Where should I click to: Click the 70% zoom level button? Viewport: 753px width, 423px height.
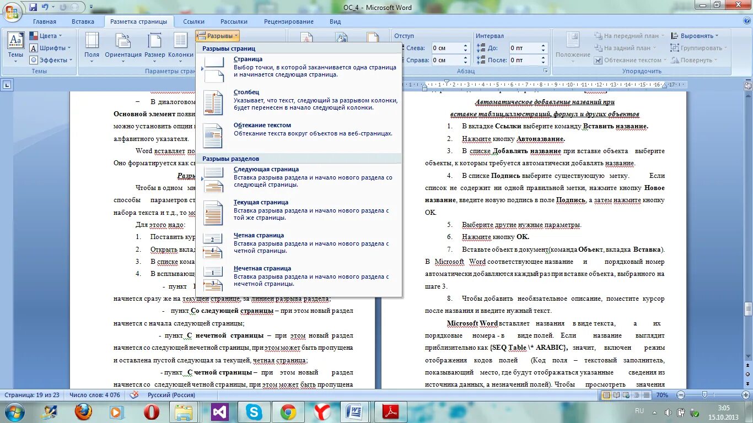click(x=663, y=395)
